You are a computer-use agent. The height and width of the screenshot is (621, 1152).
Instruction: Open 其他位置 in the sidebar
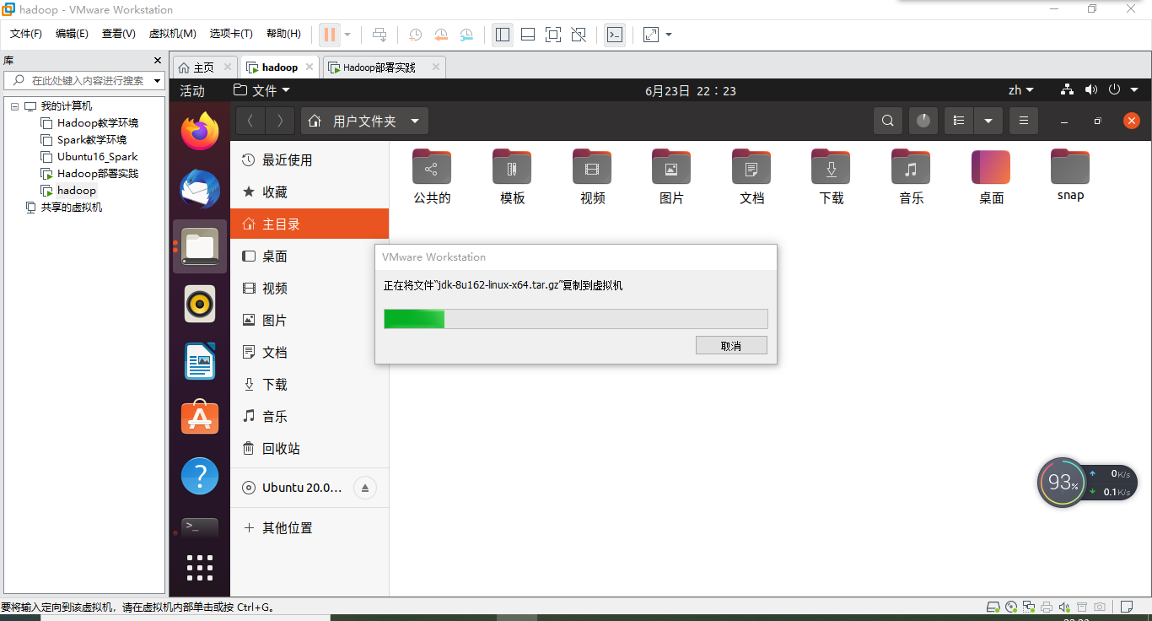tap(310, 528)
